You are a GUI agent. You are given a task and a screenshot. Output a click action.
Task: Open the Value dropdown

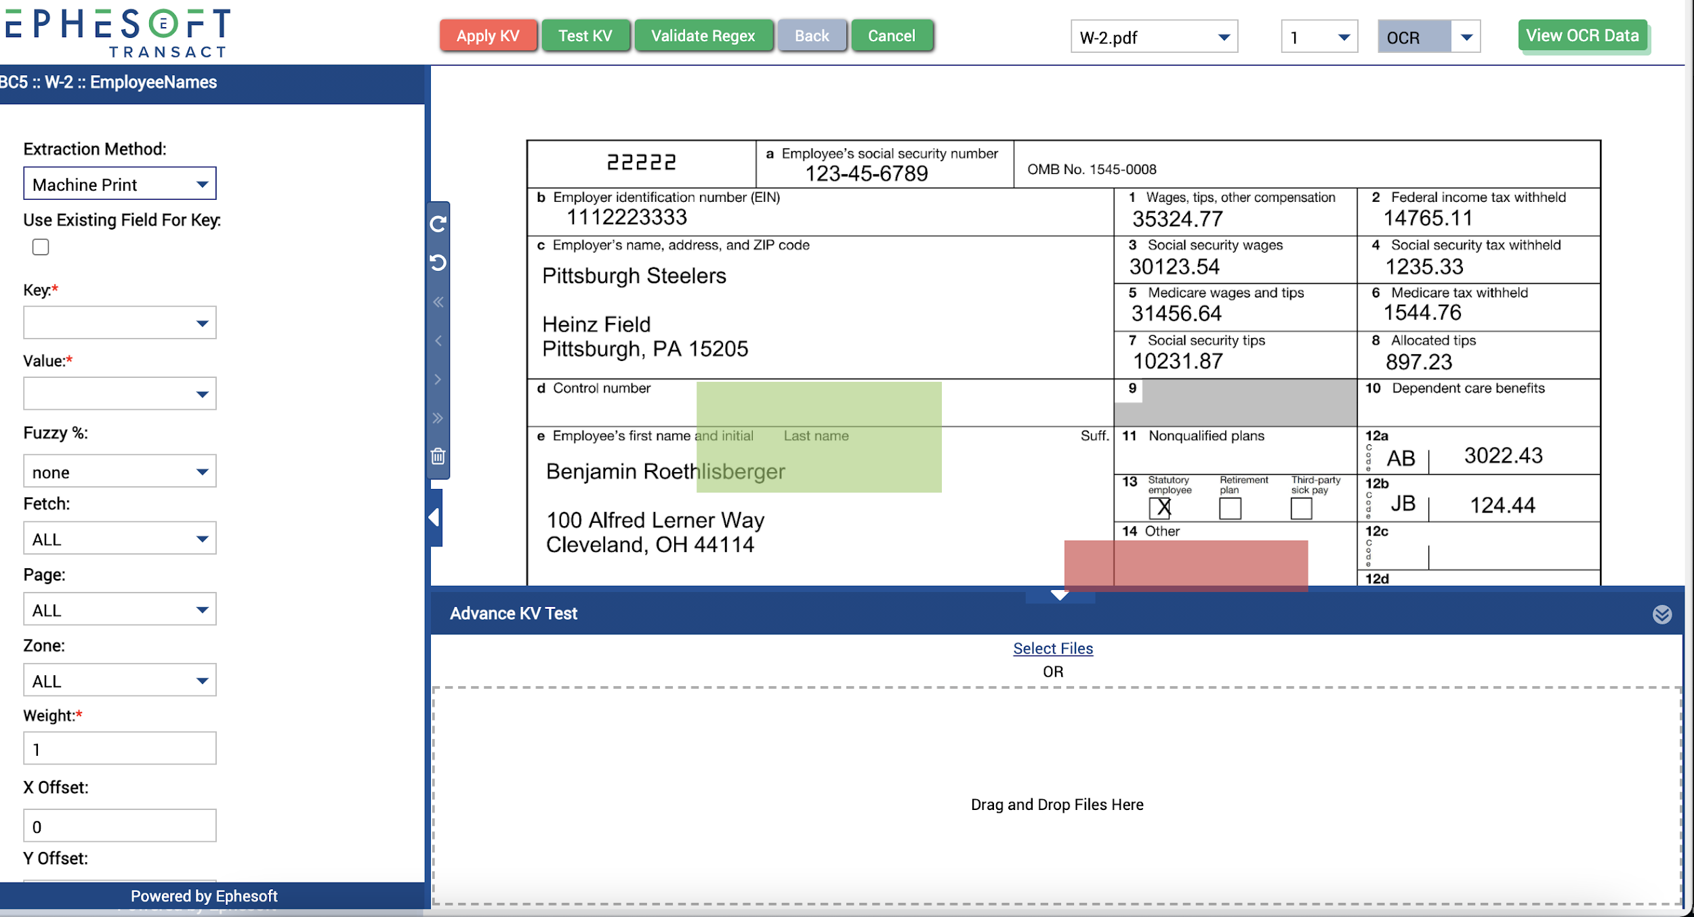coord(120,393)
